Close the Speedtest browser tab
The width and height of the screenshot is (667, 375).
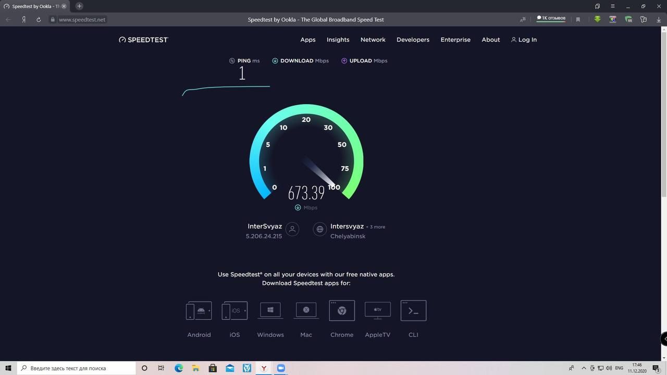(x=64, y=6)
